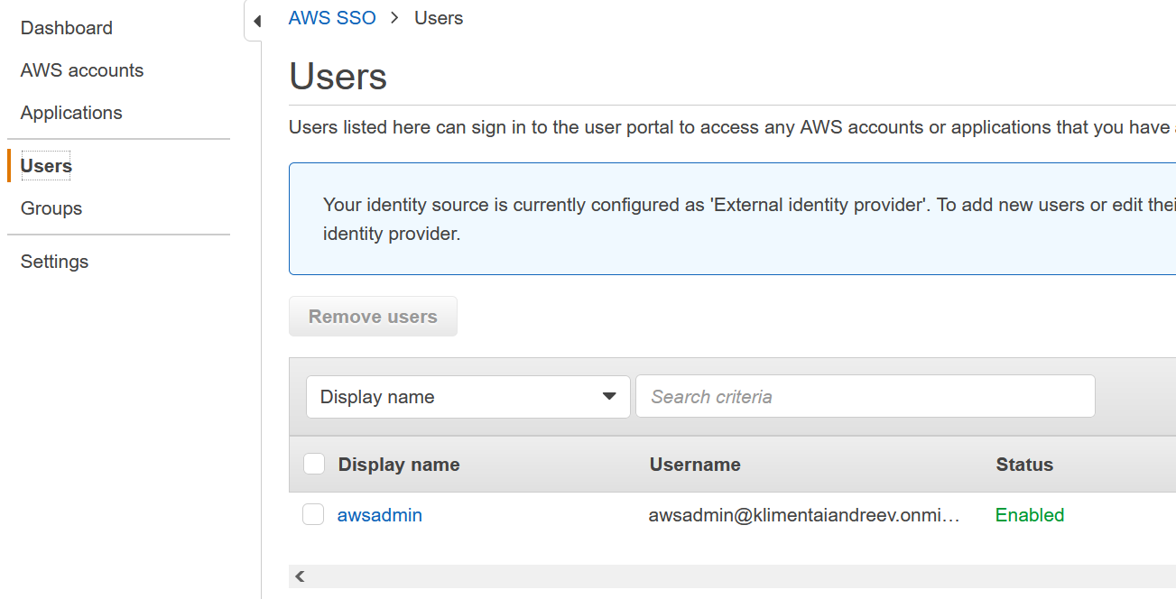Click the AWS SSO breadcrumb link
The height and width of the screenshot is (599, 1176).
point(332,18)
